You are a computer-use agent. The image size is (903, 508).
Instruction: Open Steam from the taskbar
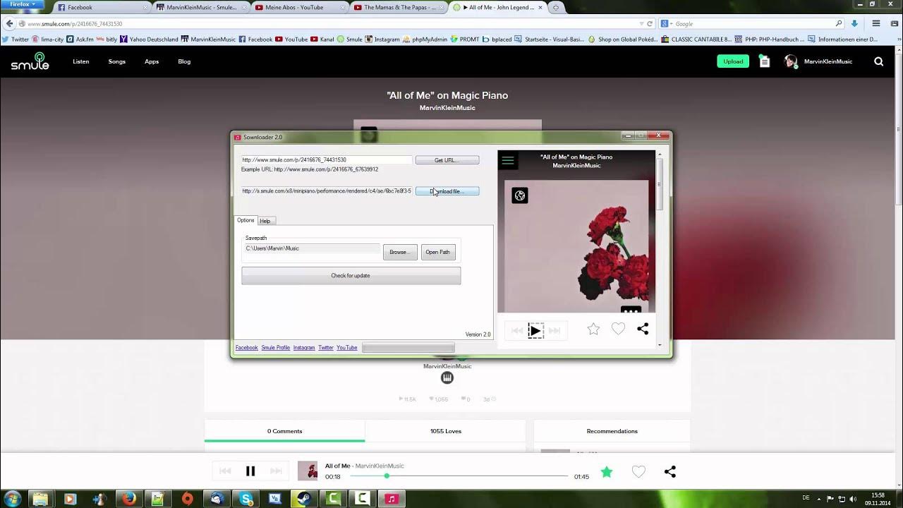click(304, 499)
